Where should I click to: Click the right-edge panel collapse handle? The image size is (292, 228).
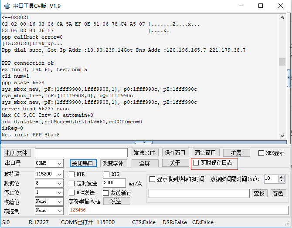[x=289, y=78]
